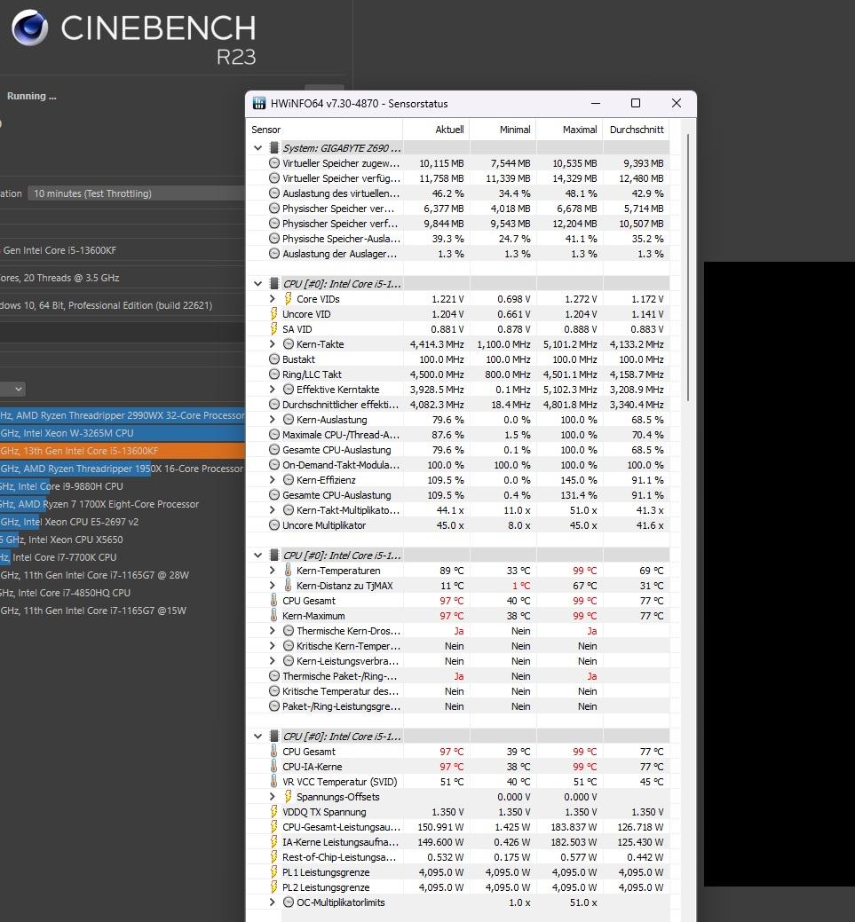Click thermometer icon beside VR VCC Temperatur

click(x=274, y=782)
